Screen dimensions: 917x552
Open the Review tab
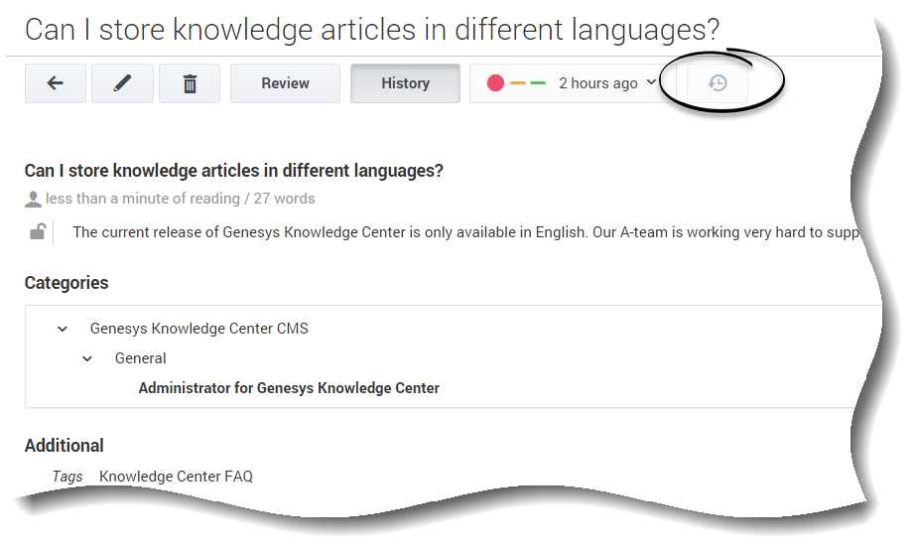(x=285, y=83)
